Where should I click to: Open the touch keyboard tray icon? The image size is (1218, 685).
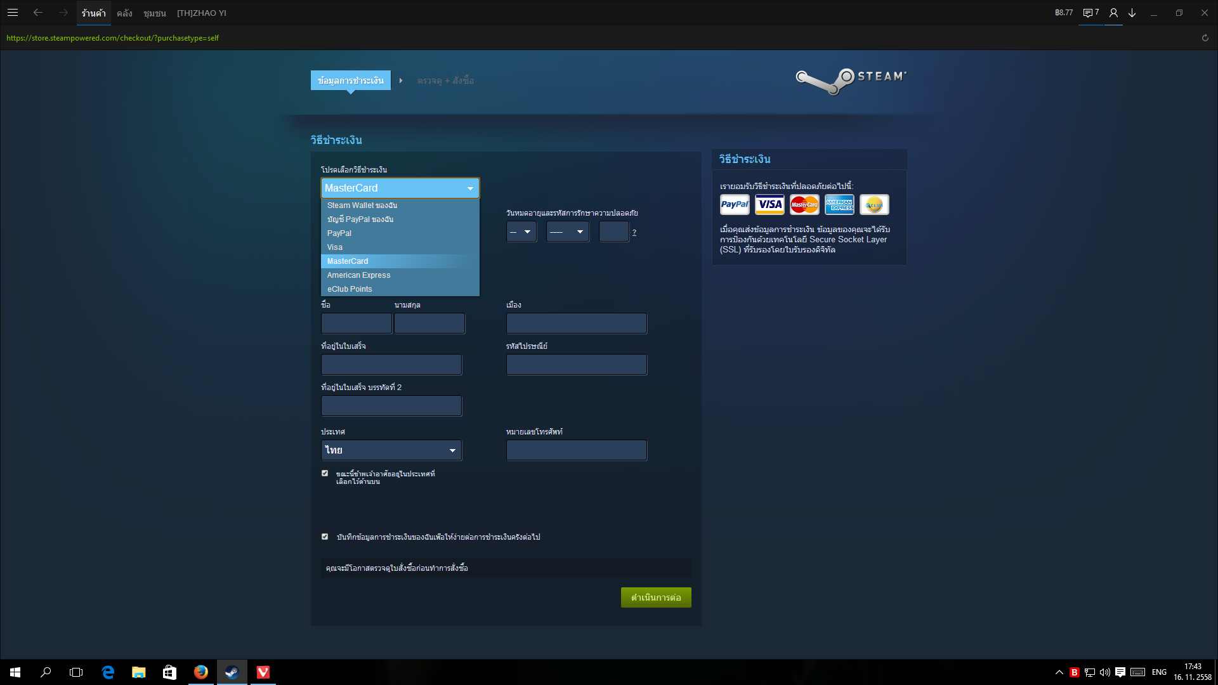pyautogui.click(x=1138, y=672)
